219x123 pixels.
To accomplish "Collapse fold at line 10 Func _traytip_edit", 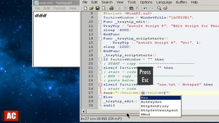I will coord(100,22).
